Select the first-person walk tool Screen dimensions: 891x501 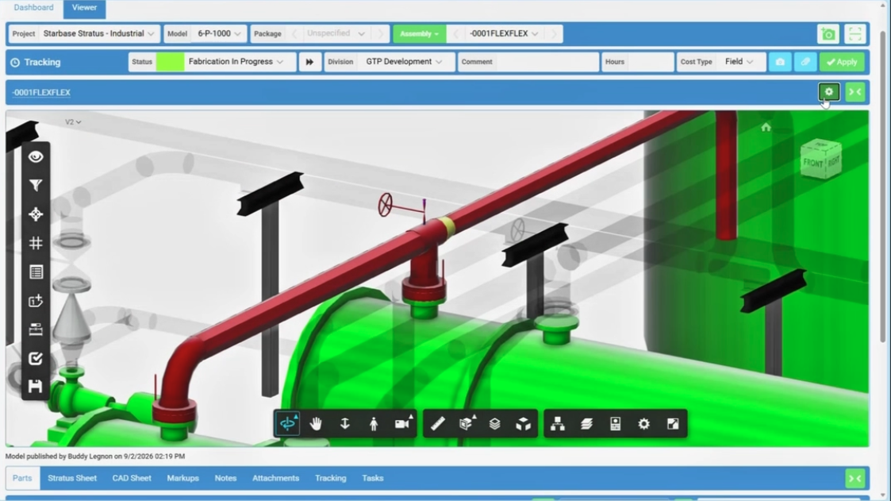374,424
